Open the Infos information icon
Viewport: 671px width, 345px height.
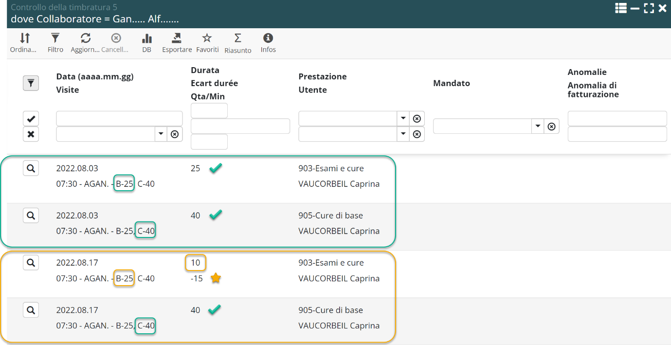(x=268, y=39)
